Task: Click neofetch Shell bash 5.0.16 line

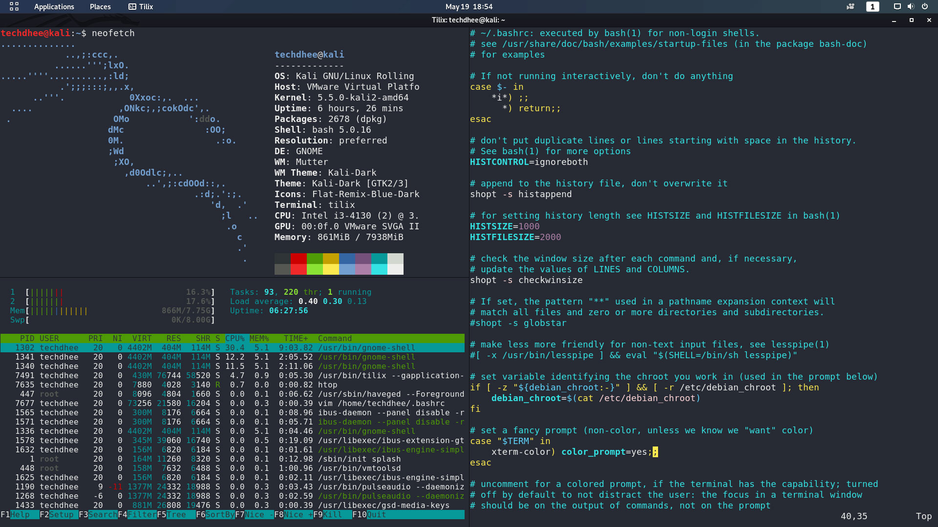Action: [x=323, y=130]
